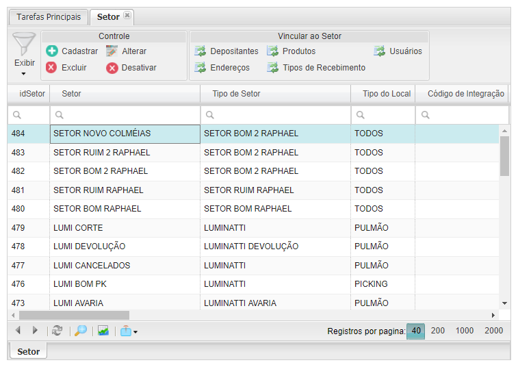Click horizontal scrollbar left arrow
The image size is (518, 367).
click(x=13, y=315)
